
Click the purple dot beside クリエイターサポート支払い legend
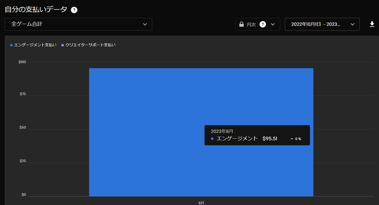pyautogui.click(x=62, y=45)
